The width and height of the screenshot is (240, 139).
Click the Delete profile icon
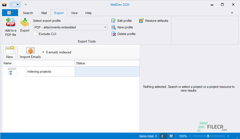click(114, 34)
